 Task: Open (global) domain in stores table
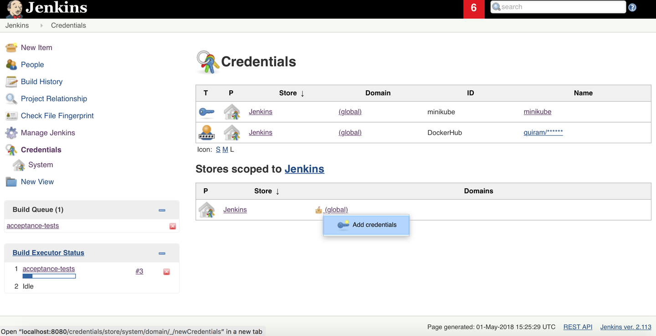tap(336, 210)
